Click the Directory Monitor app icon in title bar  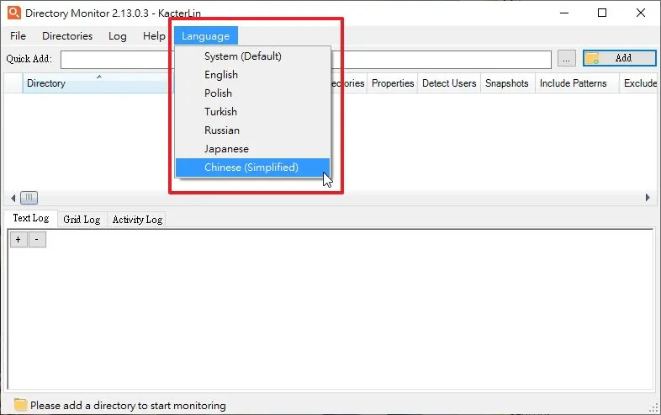point(14,13)
